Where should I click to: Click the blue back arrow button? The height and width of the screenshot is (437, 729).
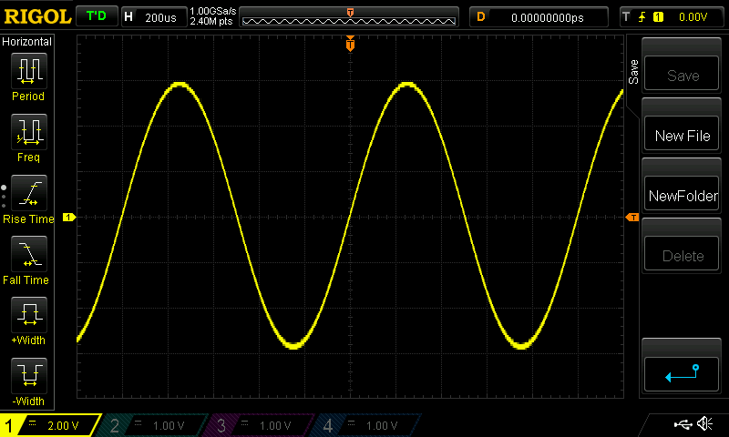pyautogui.click(x=682, y=372)
